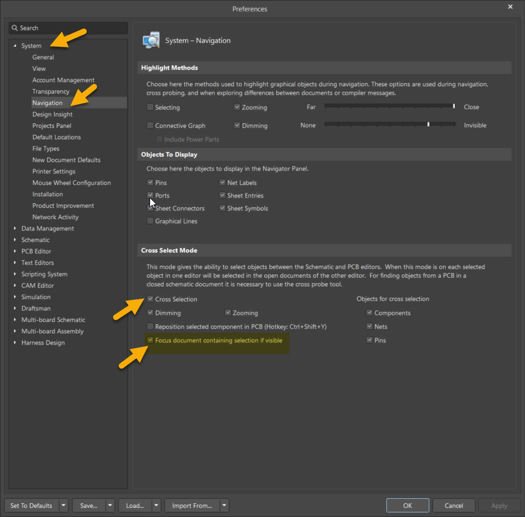Screen dimensions: 525x517
Task: Enable the Graphical Lines checkbox
Action: [x=150, y=221]
